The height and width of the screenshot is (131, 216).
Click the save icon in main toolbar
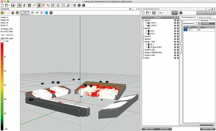(13, 5)
